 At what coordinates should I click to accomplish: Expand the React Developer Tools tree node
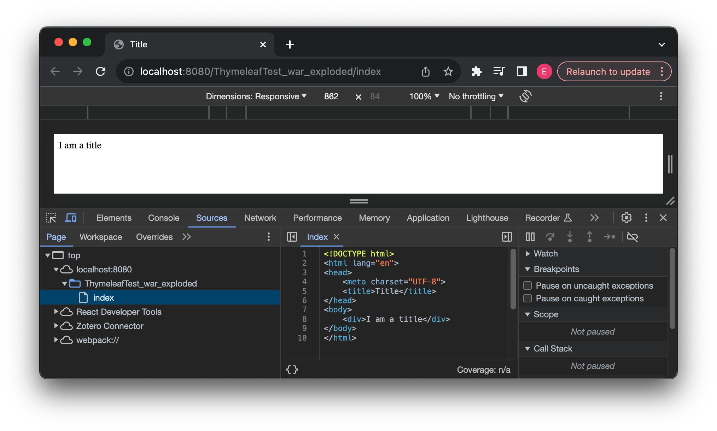pos(56,312)
